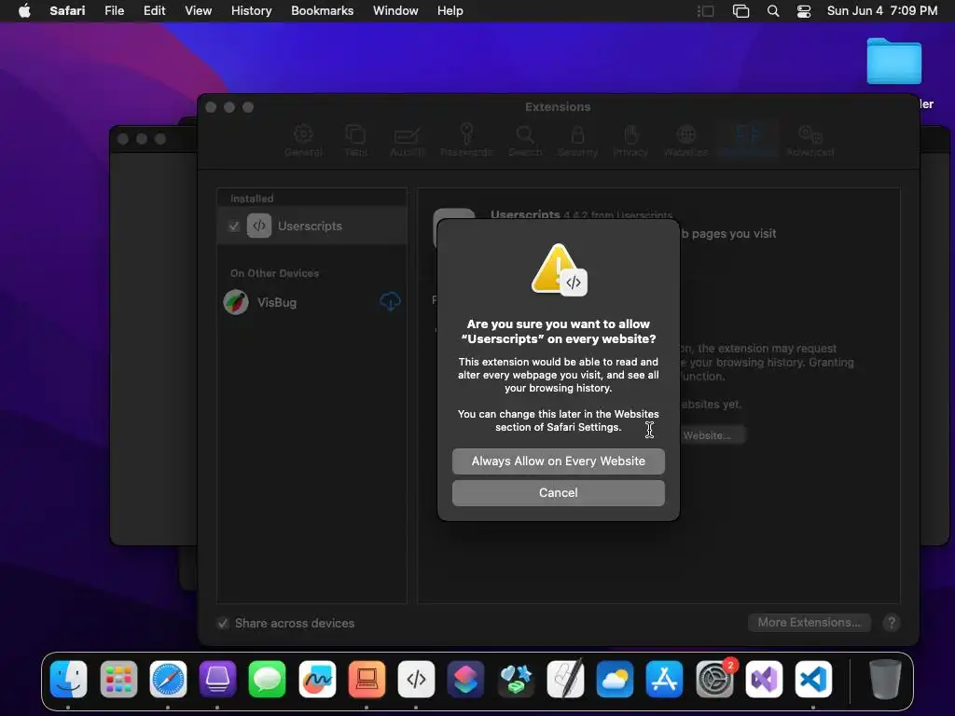
Task: Open Launchpad from the Dock
Action: (x=118, y=679)
